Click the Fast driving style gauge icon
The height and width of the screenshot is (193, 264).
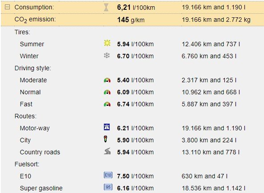tap(107, 104)
